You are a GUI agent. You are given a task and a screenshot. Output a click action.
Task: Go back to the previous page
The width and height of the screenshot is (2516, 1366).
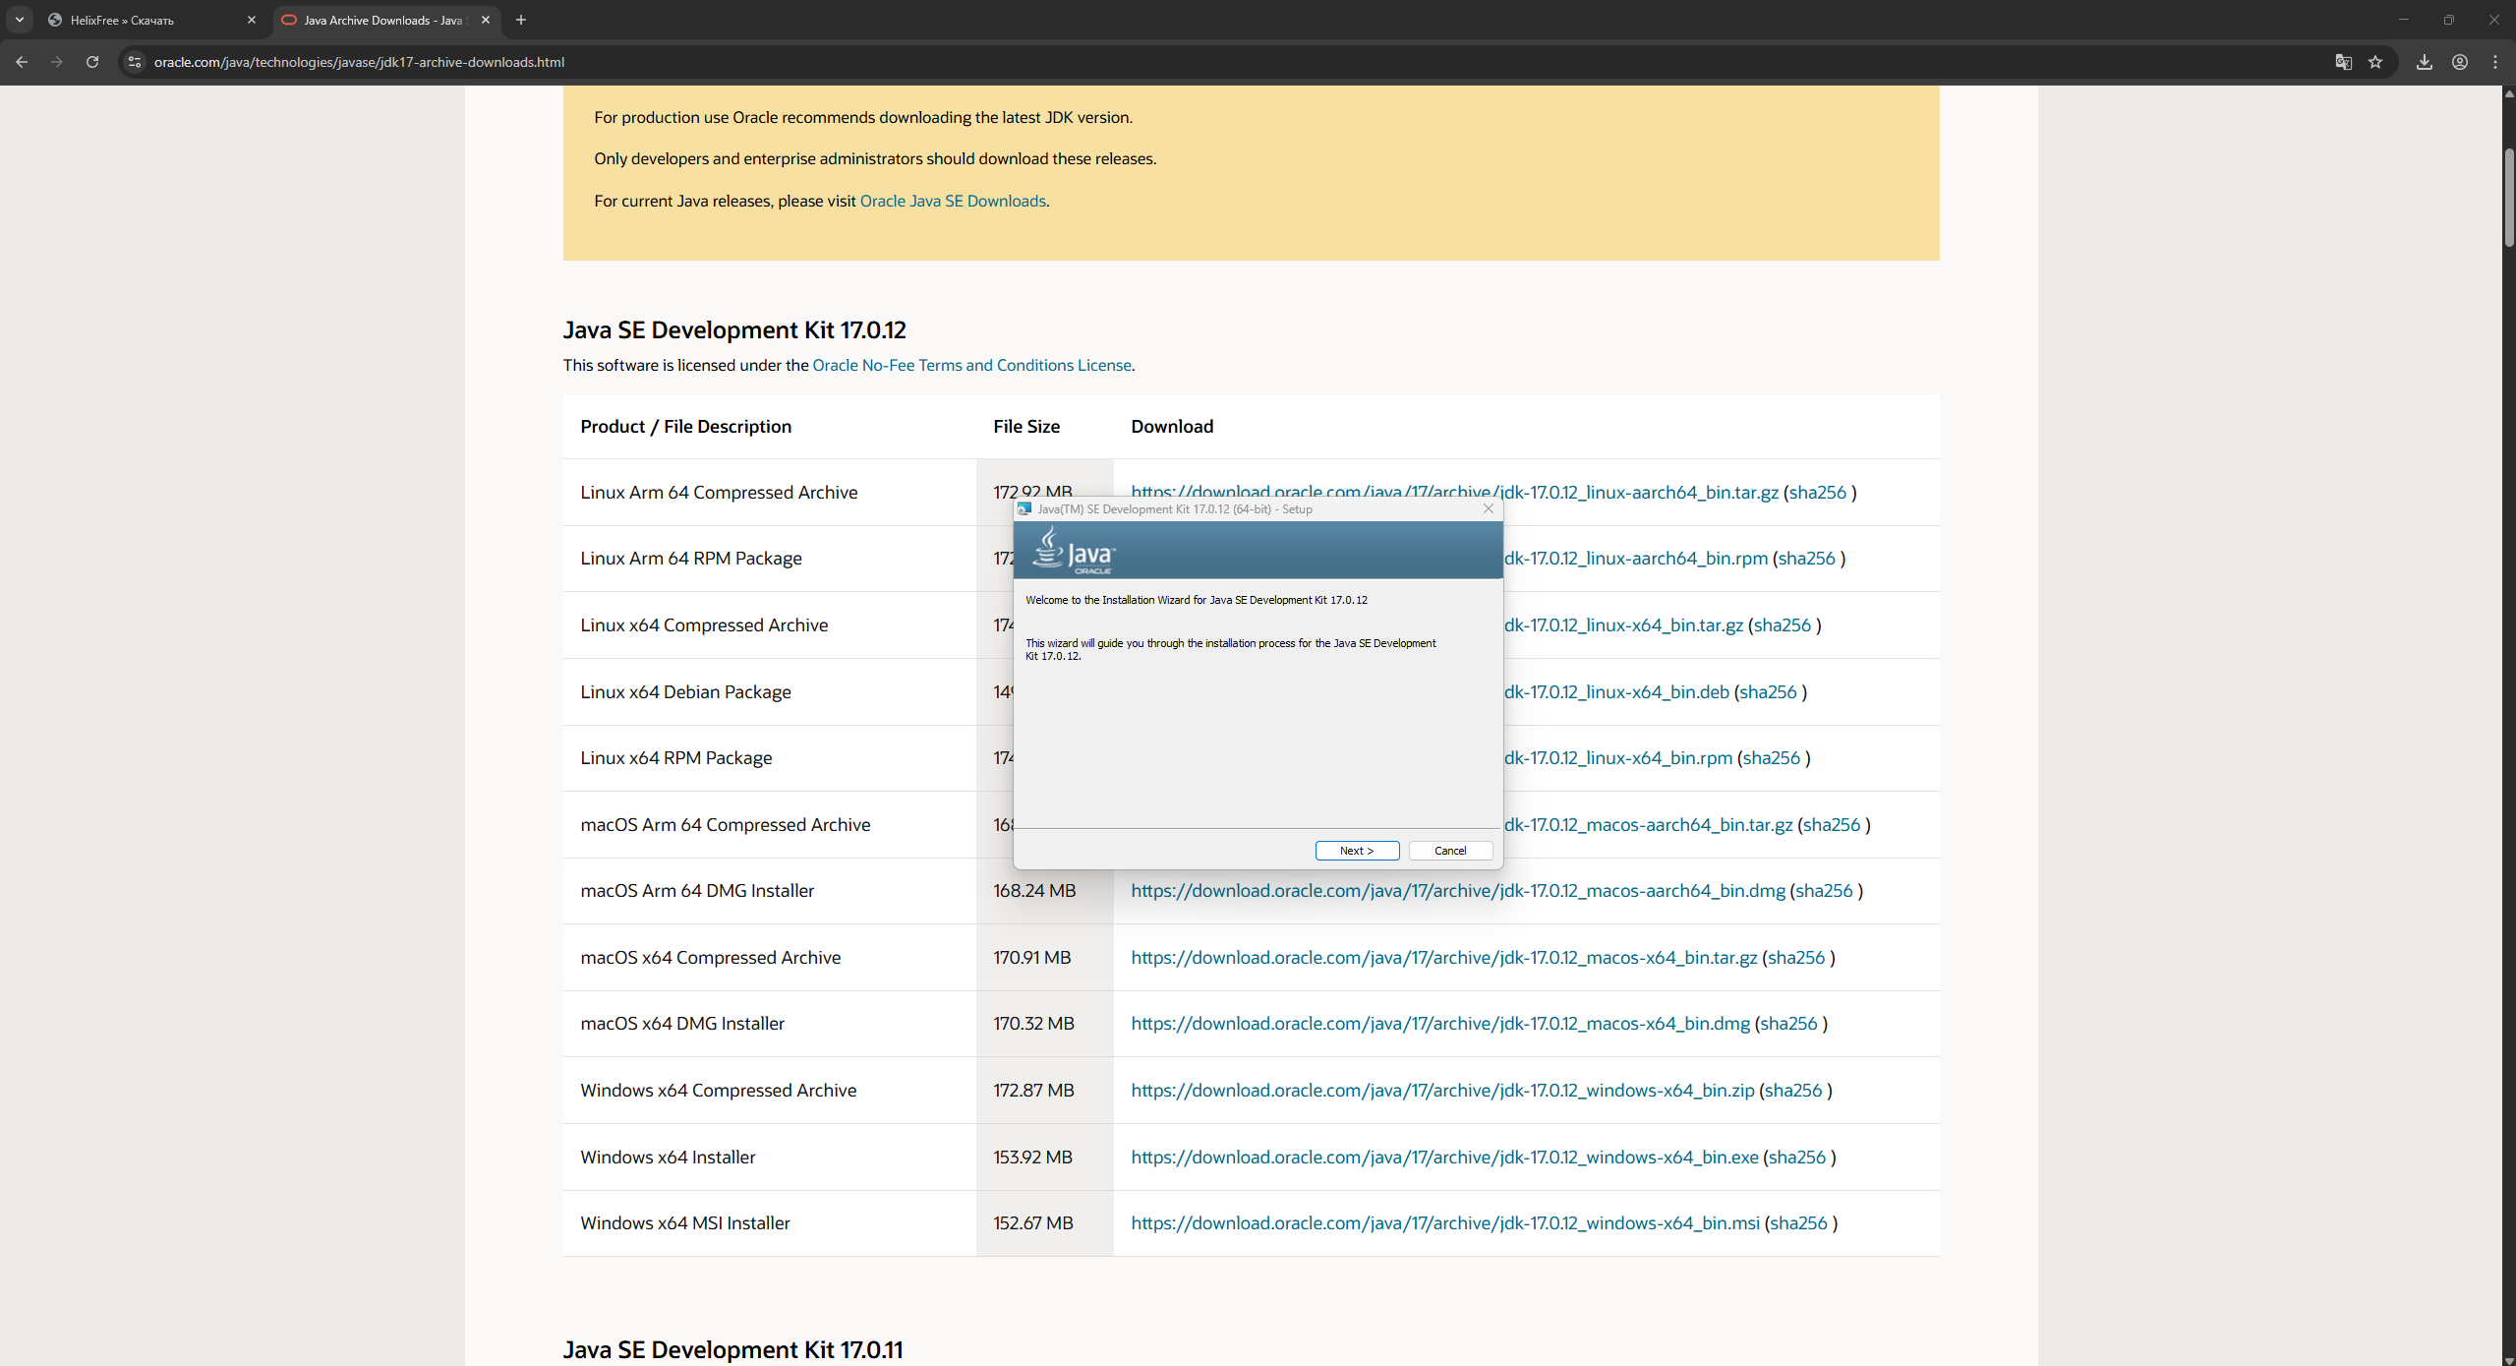click(22, 62)
